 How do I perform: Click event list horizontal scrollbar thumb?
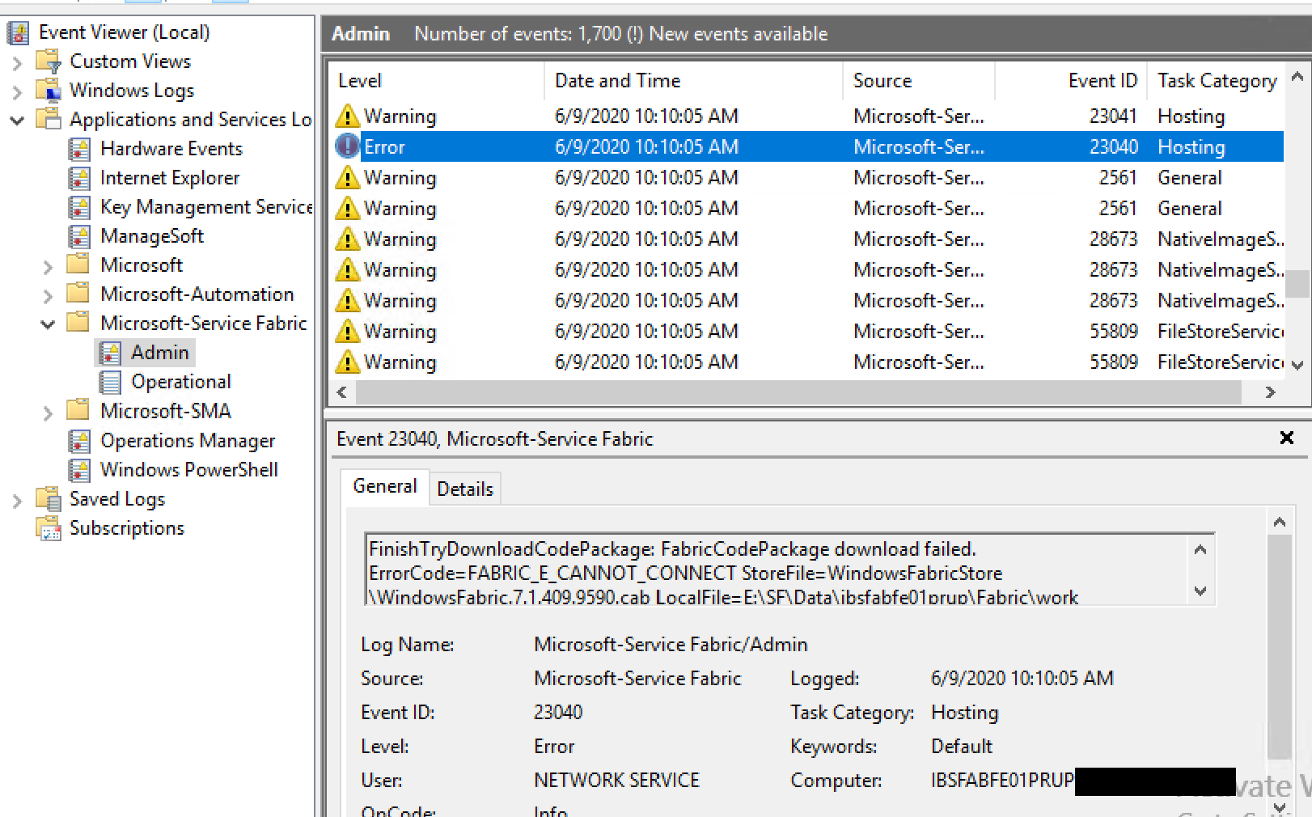coord(798,392)
